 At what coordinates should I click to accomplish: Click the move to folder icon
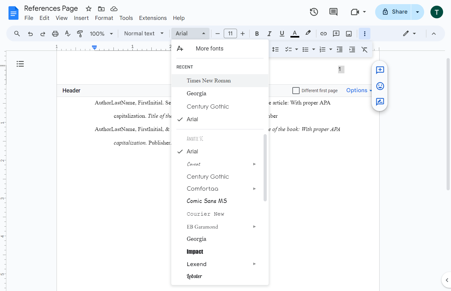coord(101,9)
